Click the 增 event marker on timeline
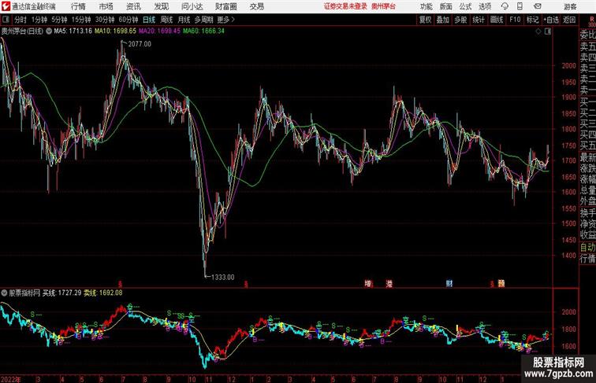The width and height of the screenshot is (596, 383). click(367, 283)
